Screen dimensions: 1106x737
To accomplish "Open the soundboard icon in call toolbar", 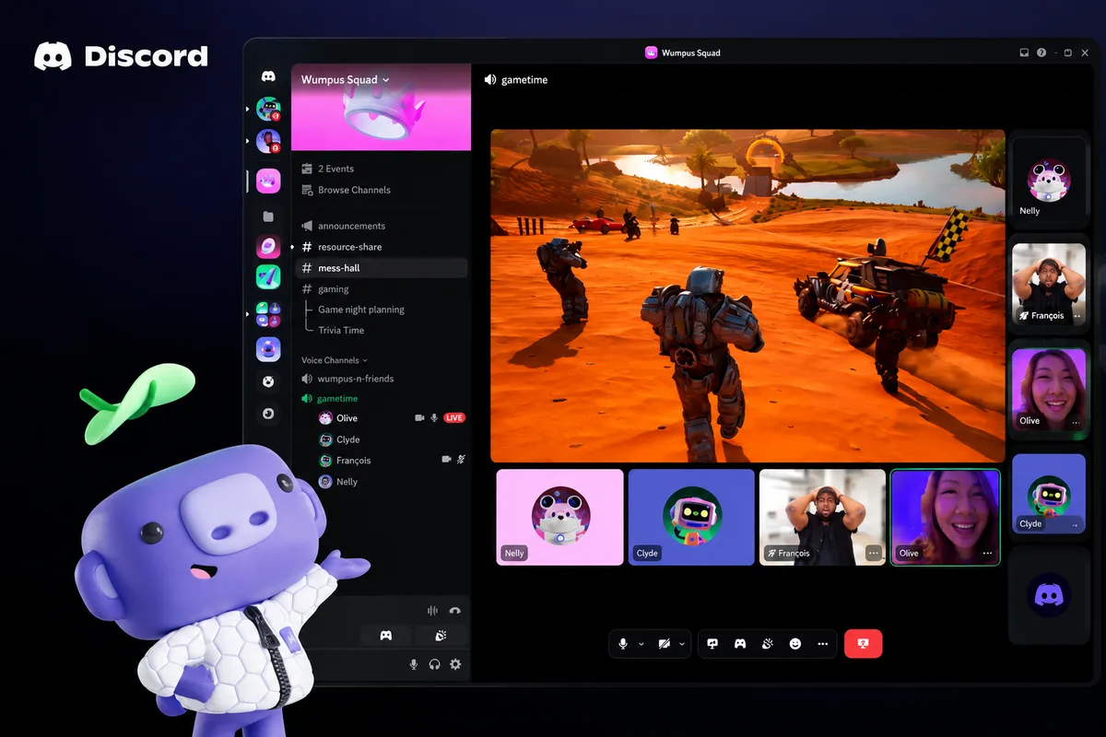I will tap(767, 644).
